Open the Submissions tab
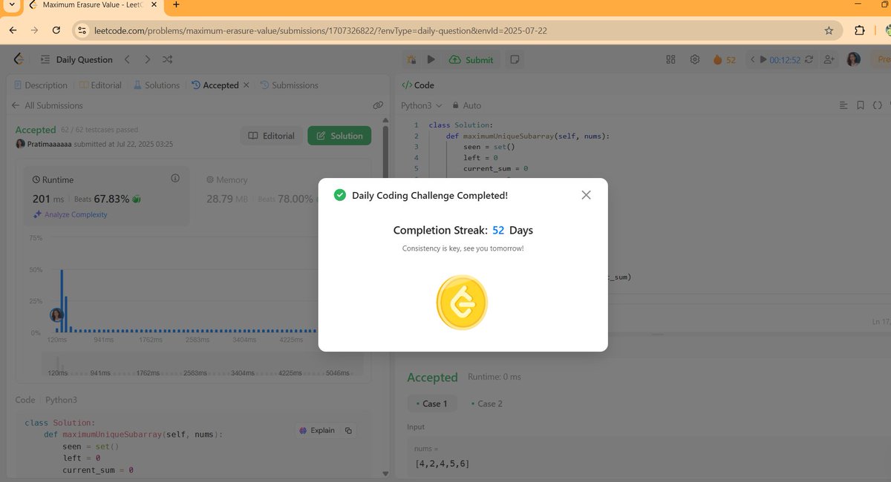This screenshot has width=891, height=482. point(291,85)
